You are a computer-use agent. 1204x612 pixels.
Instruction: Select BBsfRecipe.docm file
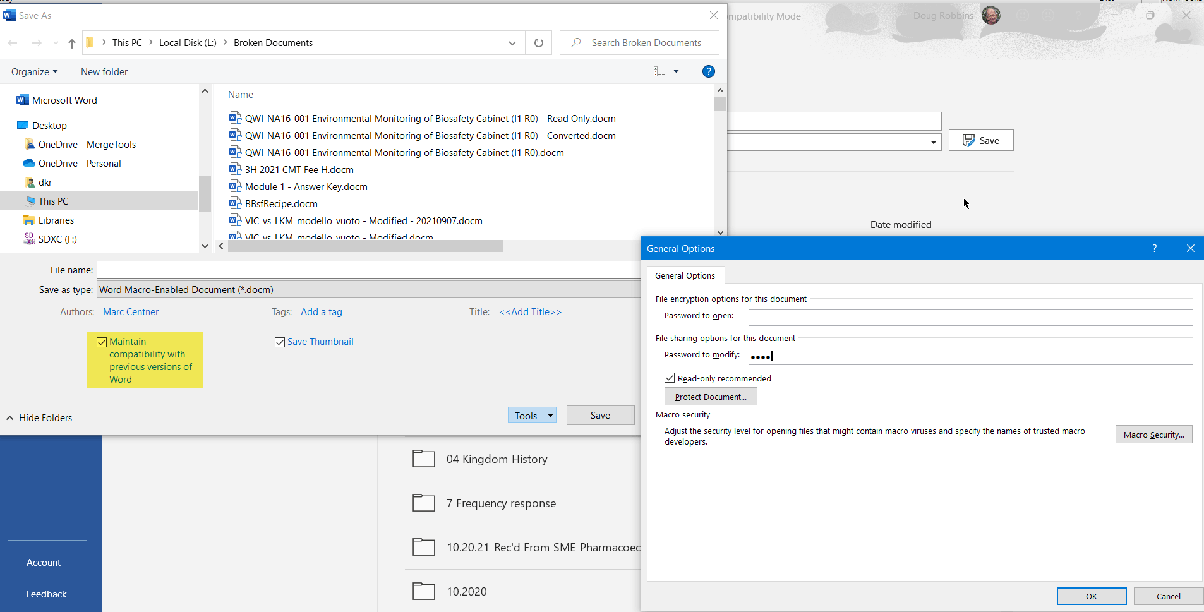click(x=281, y=204)
